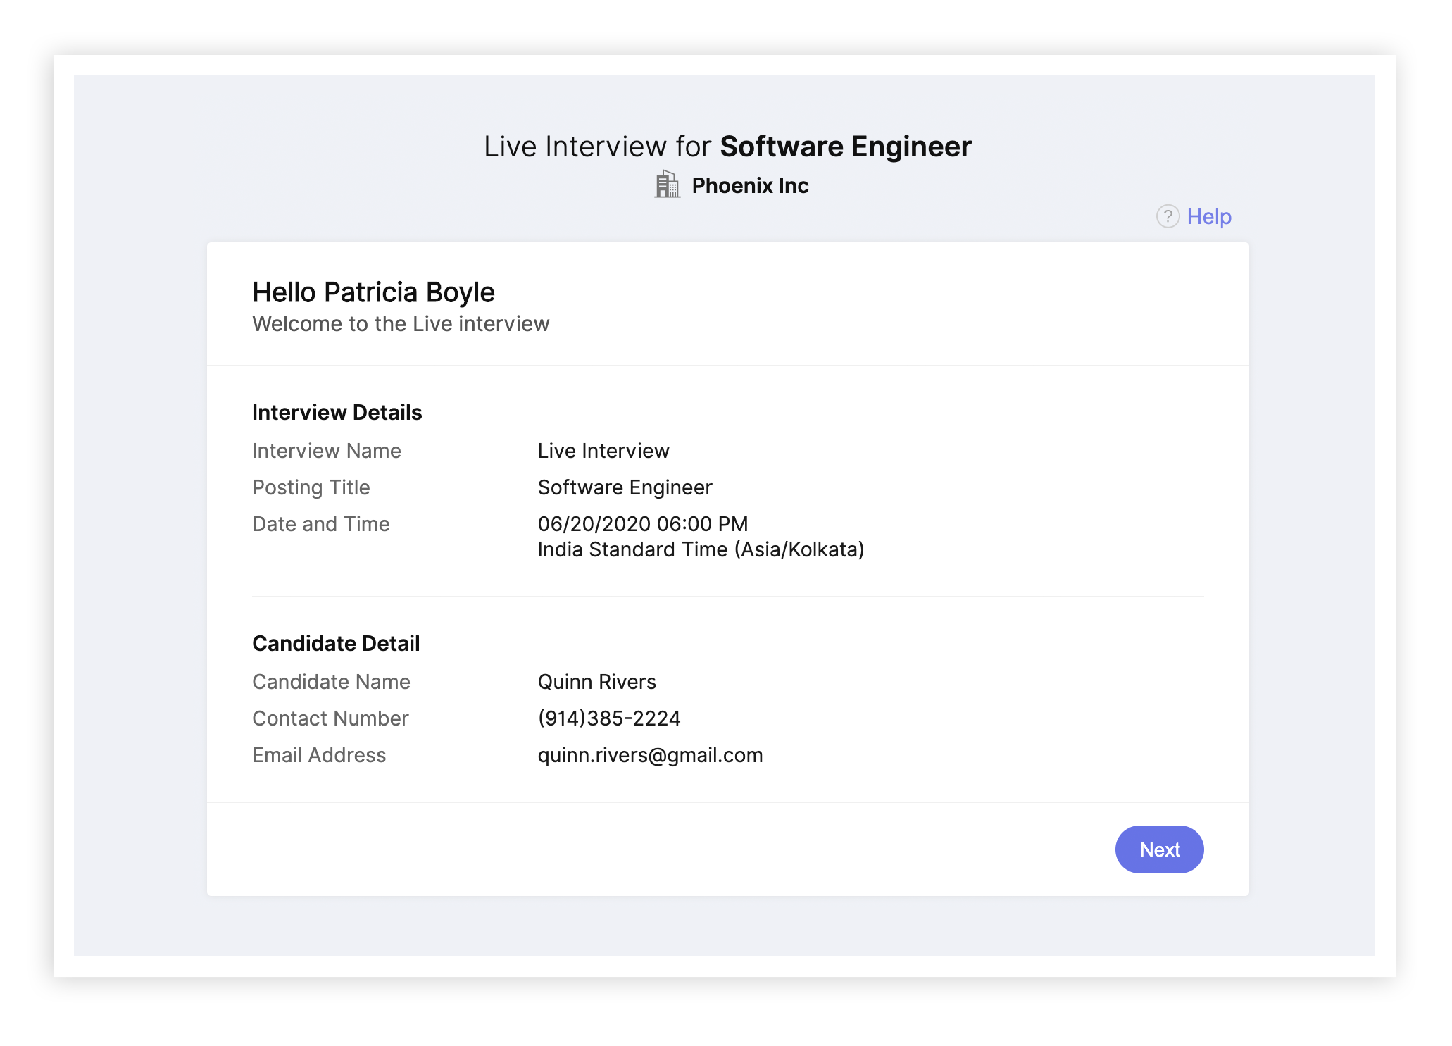Open the Help link
The height and width of the screenshot is (1046, 1452).
(1208, 216)
